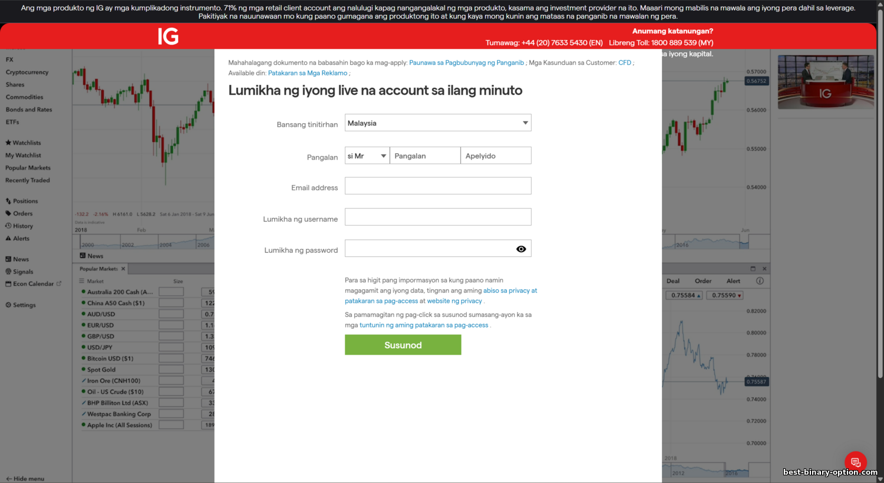Image resolution: width=884 pixels, height=483 pixels.
Task: Click the Lumikha ng username field
Action: click(438, 217)
